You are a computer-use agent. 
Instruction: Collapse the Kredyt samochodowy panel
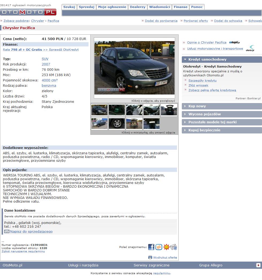point(222,60)
